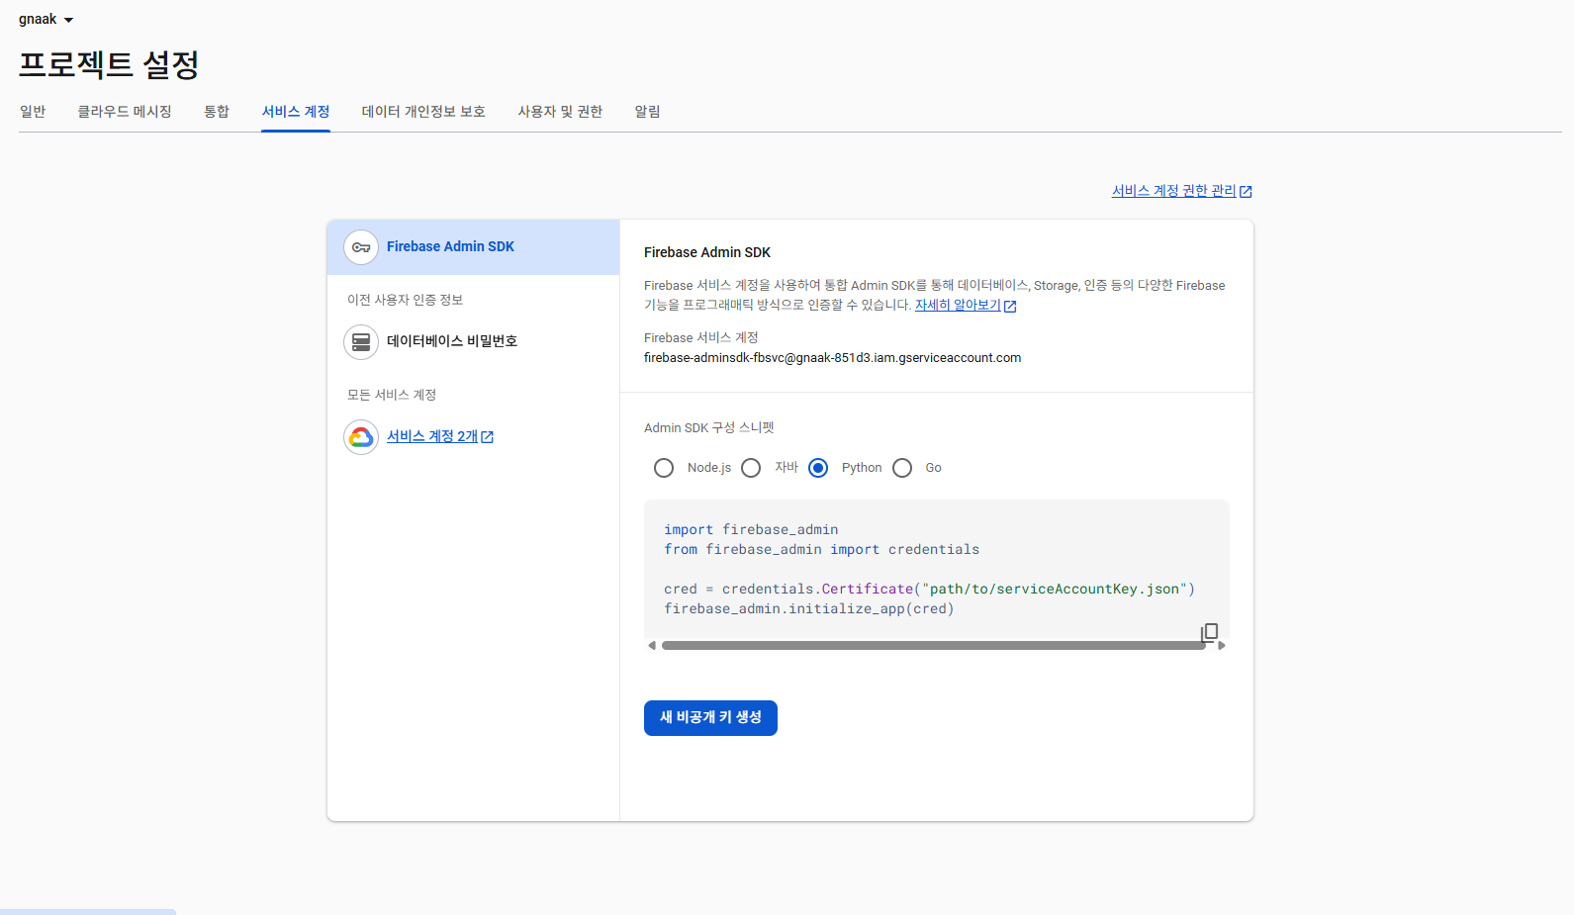Click the 모든 서비스 계정 label
Viewport: 1574px width, 915px height.
click(391, 395)
